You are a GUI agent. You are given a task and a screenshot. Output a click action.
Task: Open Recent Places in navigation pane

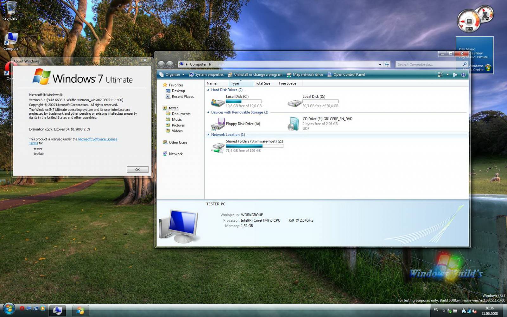pyautogui.click(x=180, y=97)
